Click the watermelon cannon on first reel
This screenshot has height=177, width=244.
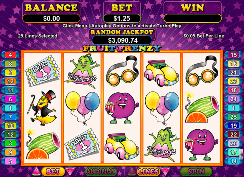(43, 143)
